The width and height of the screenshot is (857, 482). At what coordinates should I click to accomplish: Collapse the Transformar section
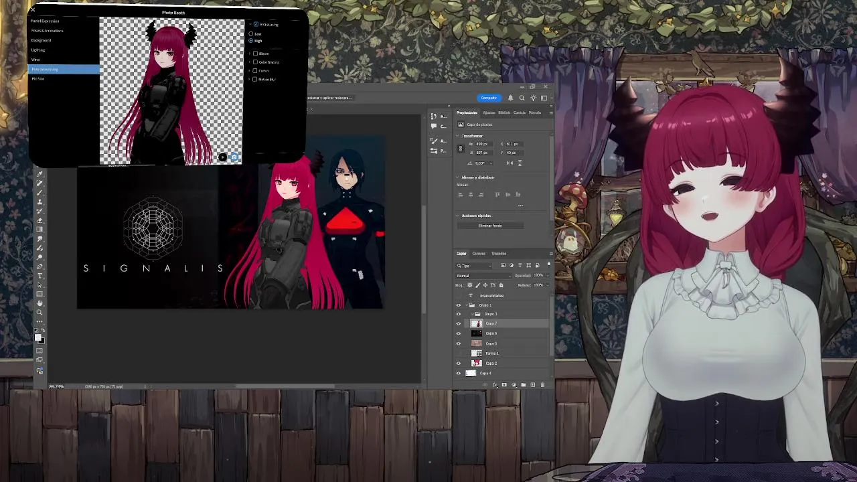pyautogui.click(x=458, y=136)
